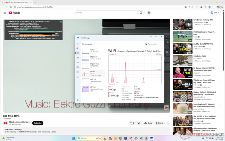Open more actions below the video

168,123
